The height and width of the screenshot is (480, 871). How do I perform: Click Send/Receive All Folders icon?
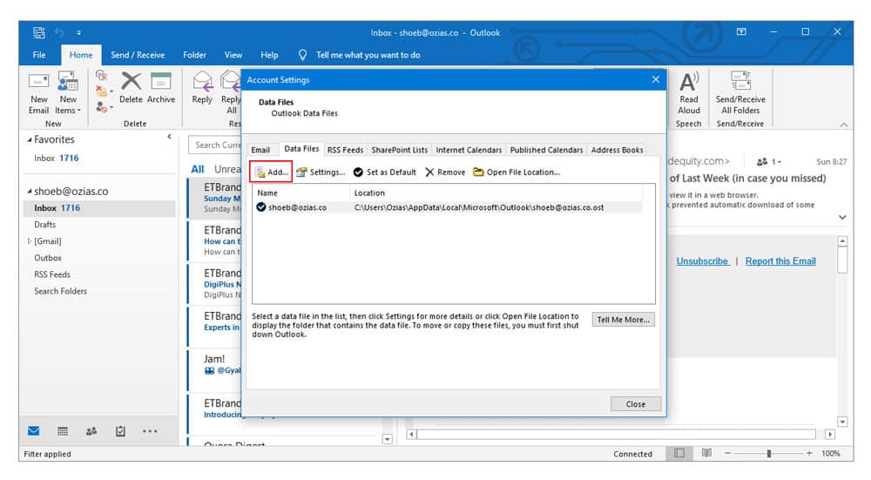[740, 80]
